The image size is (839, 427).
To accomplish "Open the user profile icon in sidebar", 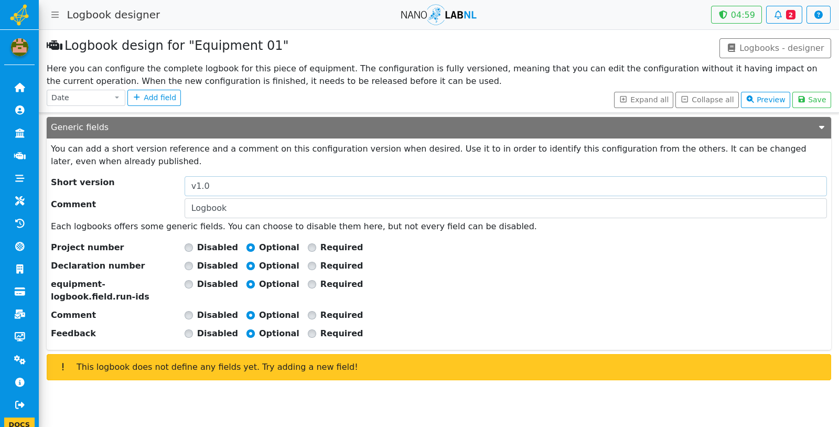I will (19, 110).
